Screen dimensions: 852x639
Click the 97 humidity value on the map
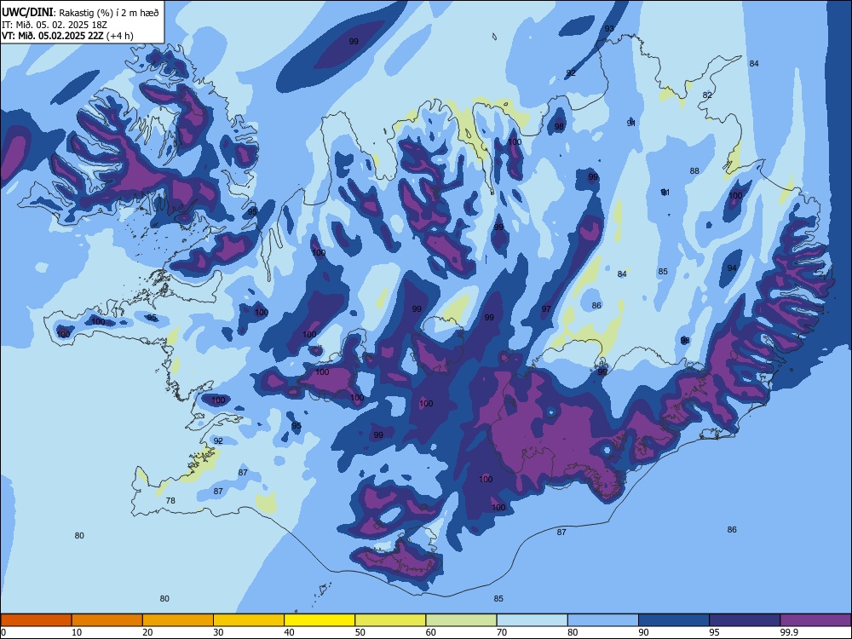(x=546, y=308)
